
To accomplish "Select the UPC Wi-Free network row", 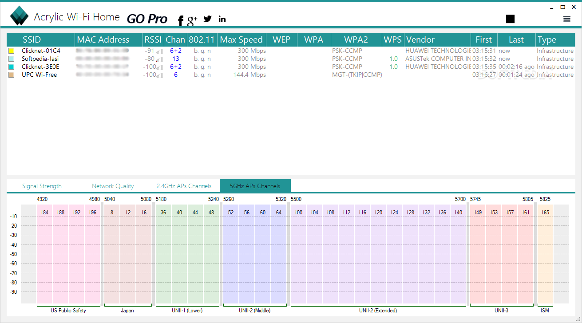I will (x=291, y=75).
